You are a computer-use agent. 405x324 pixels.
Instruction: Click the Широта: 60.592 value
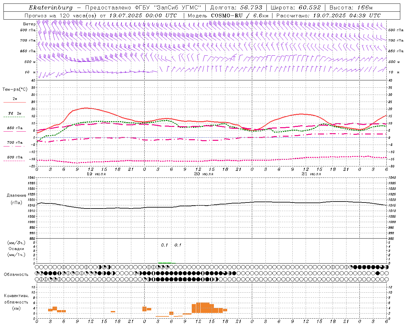click(x=296, y=8)
